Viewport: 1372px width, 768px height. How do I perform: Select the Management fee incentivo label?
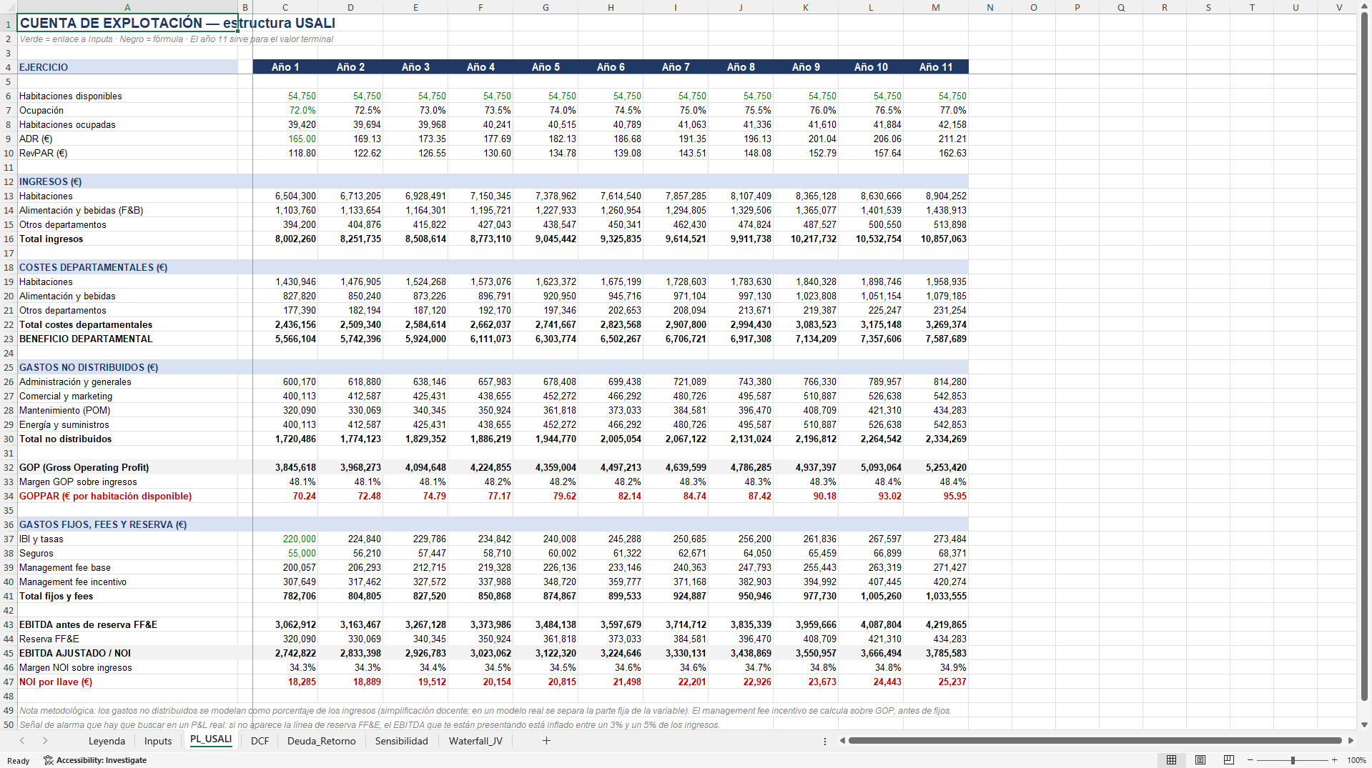pyautogui.click(x=128, y=582)
